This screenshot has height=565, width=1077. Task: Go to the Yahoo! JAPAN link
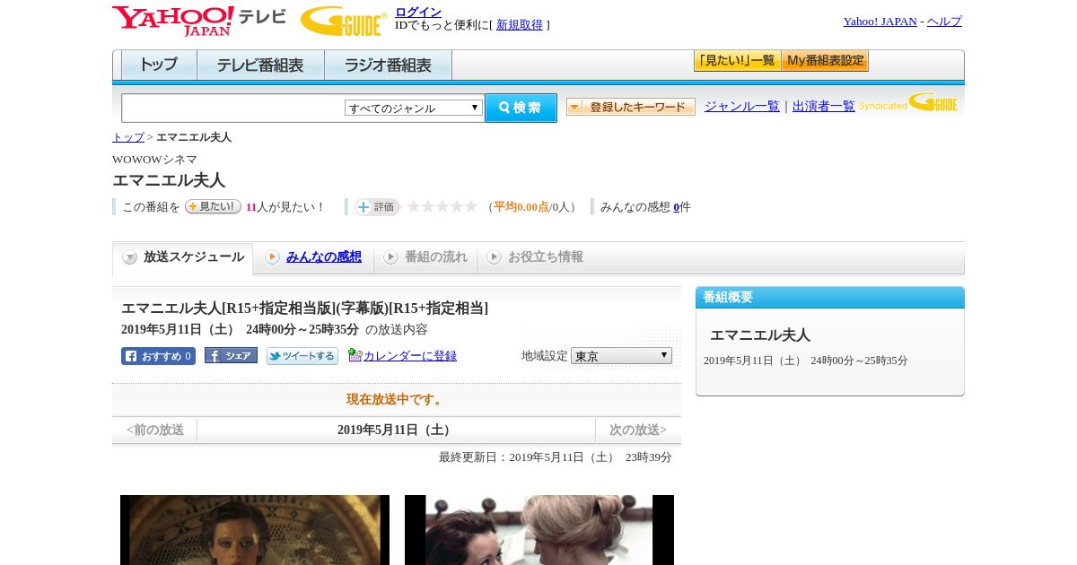click(x=880, y=22)
